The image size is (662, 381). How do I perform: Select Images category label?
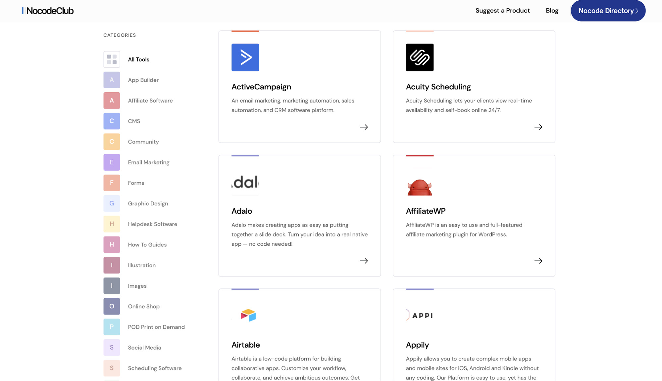tap(137, 286)
